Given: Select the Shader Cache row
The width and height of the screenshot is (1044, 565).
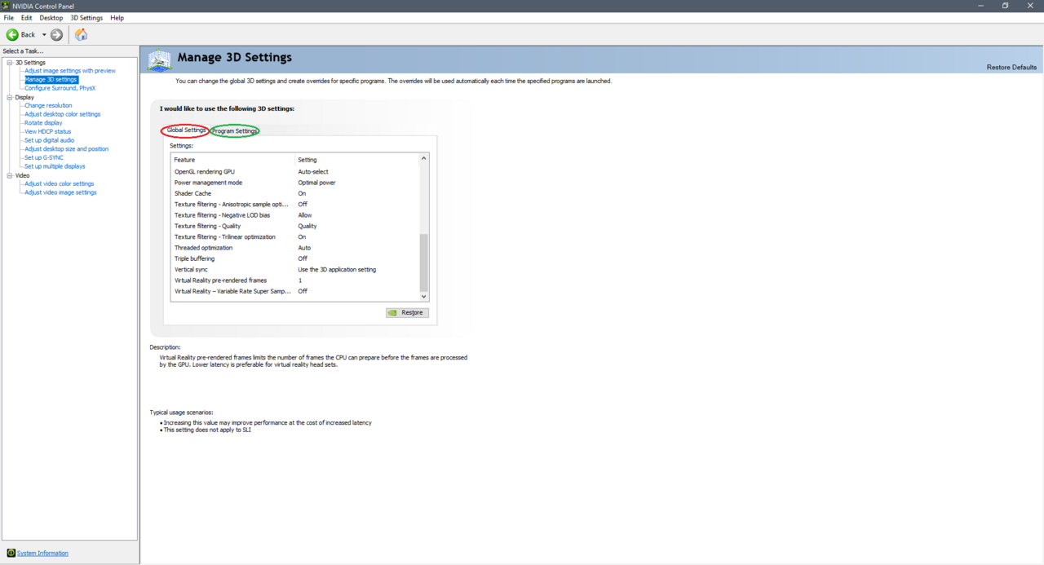Looking at the screenshot, I should 294,193.
